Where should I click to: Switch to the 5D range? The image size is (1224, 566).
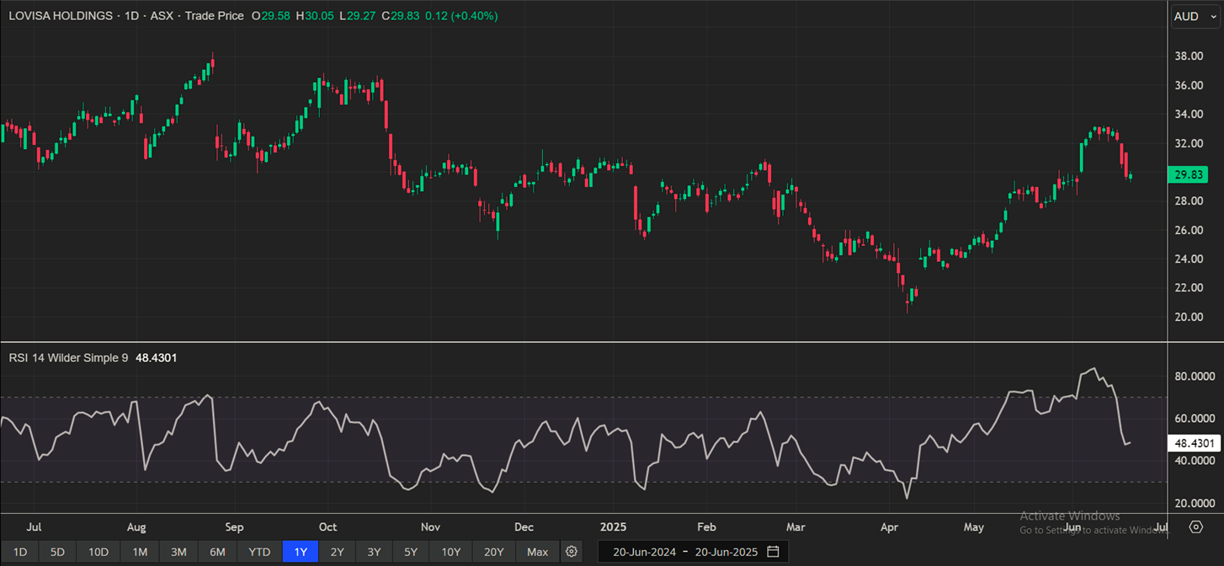[57, 552]
